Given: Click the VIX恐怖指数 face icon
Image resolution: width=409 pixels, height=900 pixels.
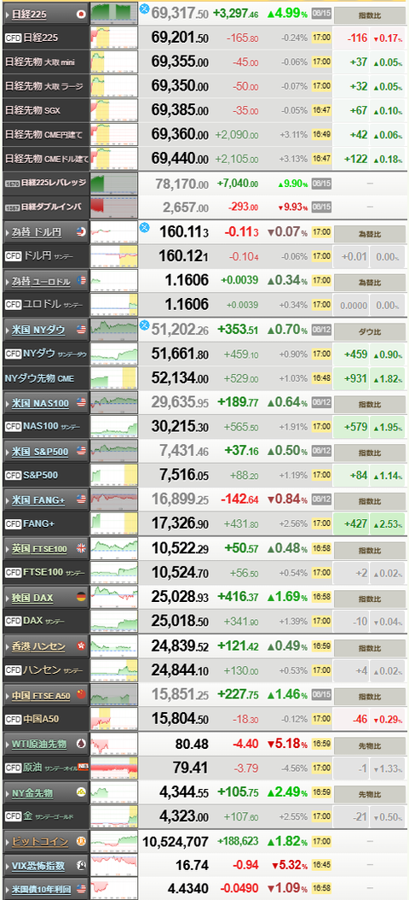Looking at the screenshot, I should pyautogui.click(x=81, y=865).
